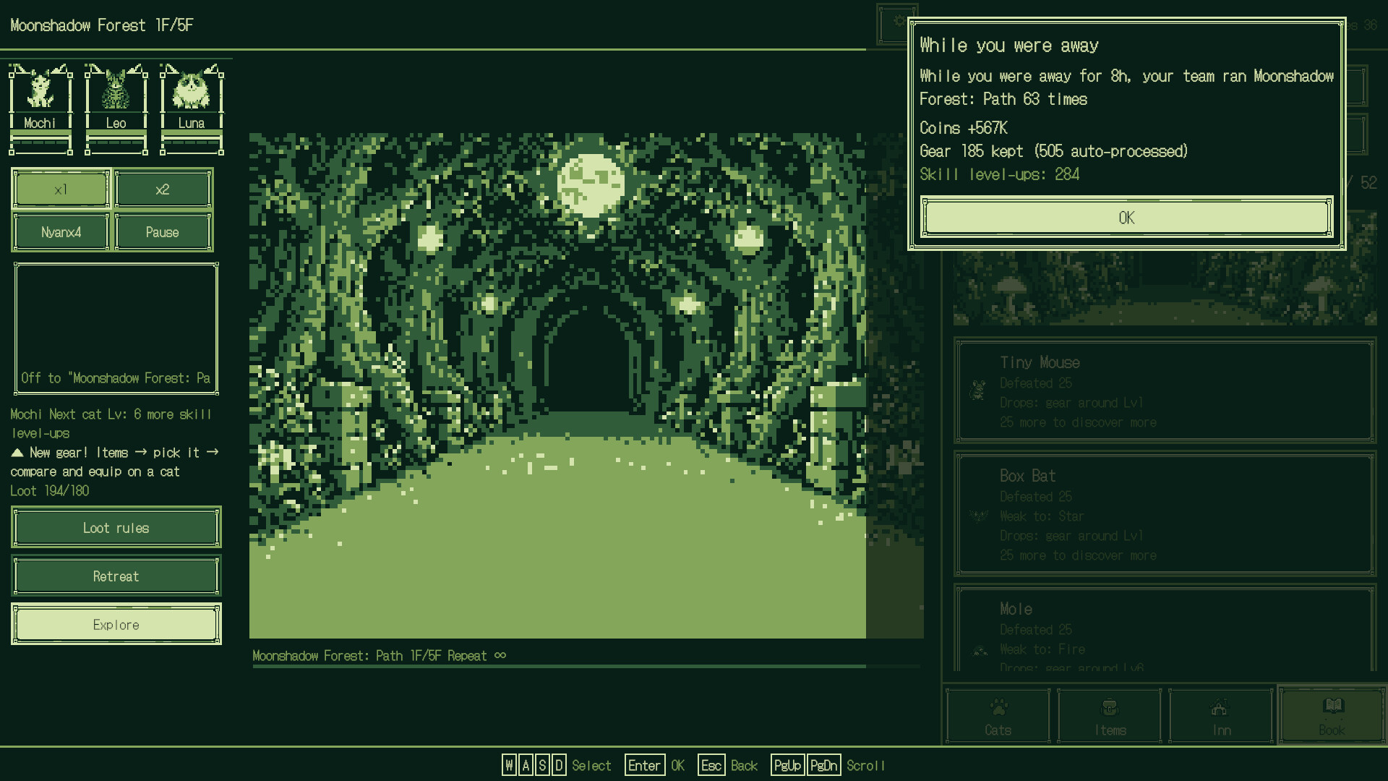This screenshot has height=781, width=1388.
Task: Click the 'Moonshadow Forest 1F/5F' title
Action: (x=102, y=25)
